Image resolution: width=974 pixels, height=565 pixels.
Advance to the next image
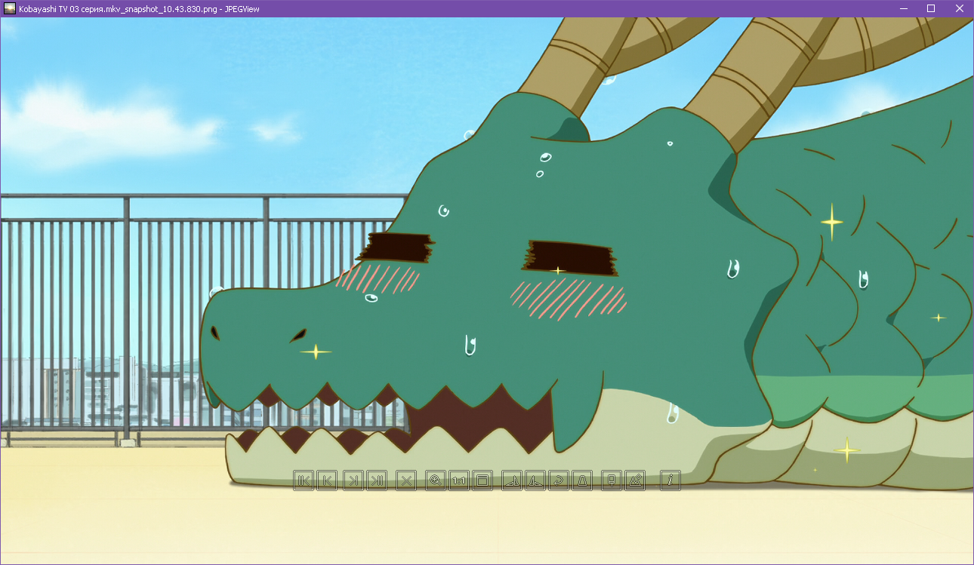pos(353,481)
